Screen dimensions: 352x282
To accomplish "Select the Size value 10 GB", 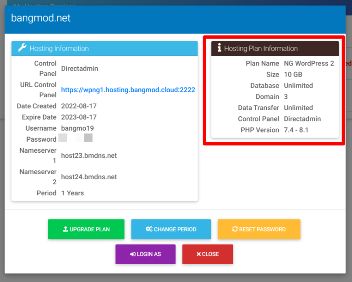I will click(293, 75).
